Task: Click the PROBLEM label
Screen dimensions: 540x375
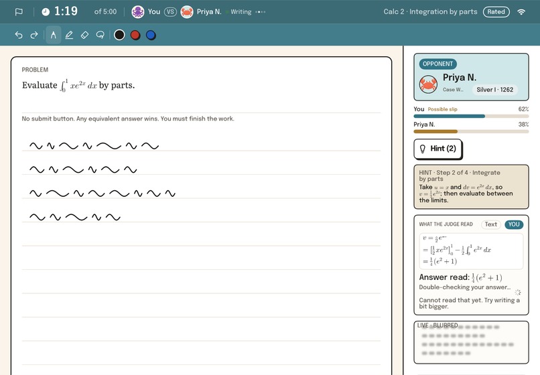Action: point(35,70)
